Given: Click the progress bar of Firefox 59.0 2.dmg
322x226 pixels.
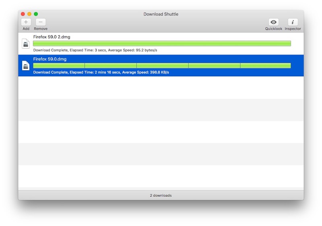Looking at the screenshot, I should point(162,43).
